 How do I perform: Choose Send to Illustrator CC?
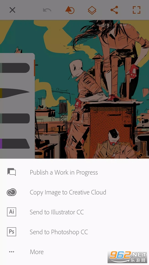[57, 212]
